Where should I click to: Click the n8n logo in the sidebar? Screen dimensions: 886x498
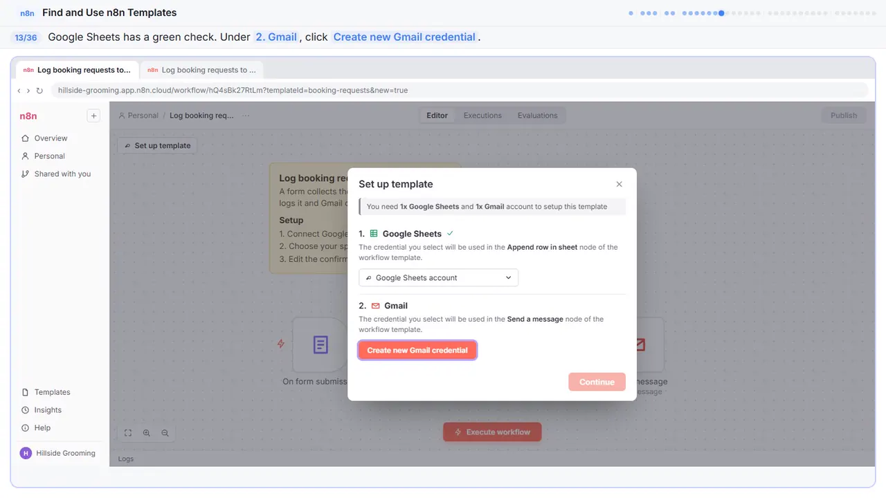click(x=28, y=116)
